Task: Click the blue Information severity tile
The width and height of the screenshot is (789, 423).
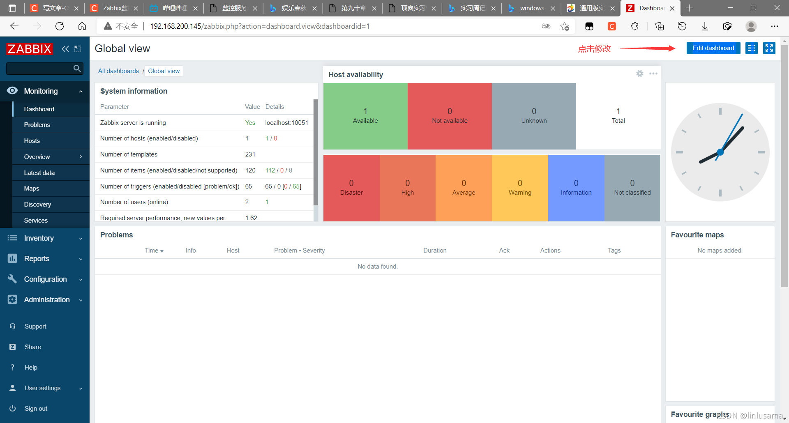Action: point(576,188)
